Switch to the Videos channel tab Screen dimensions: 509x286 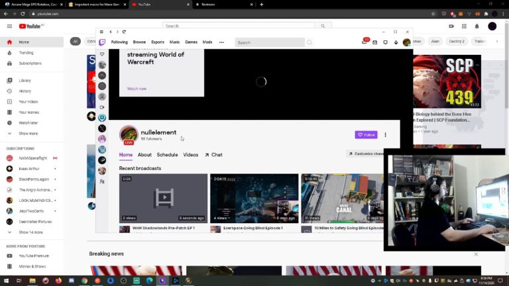(191, 155)
